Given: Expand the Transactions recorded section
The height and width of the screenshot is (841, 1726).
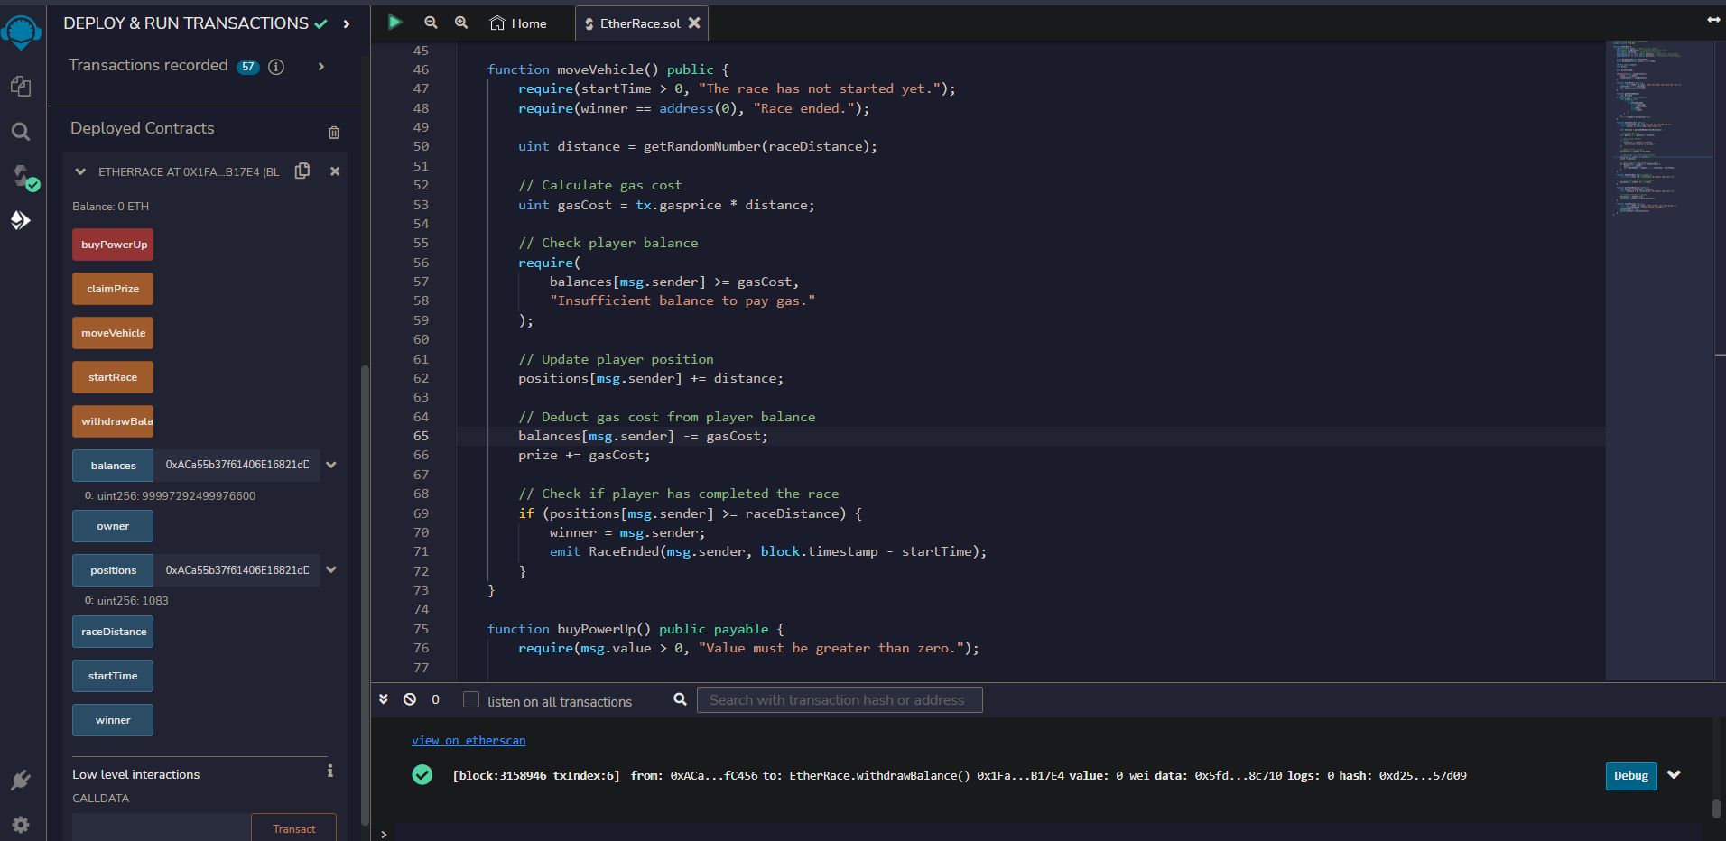Looking at the screenshot, I should [320, 66].
